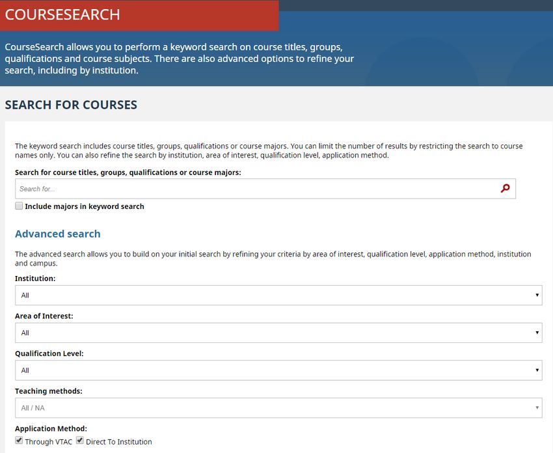Click the red magnifier search icon
This screenshot has height=453, width=553.
pyautogui.click(x=505, y=188)
